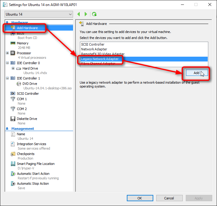Select Network Adapter in the device list
This screenshot has width=217, height=206.
point(144,49)
